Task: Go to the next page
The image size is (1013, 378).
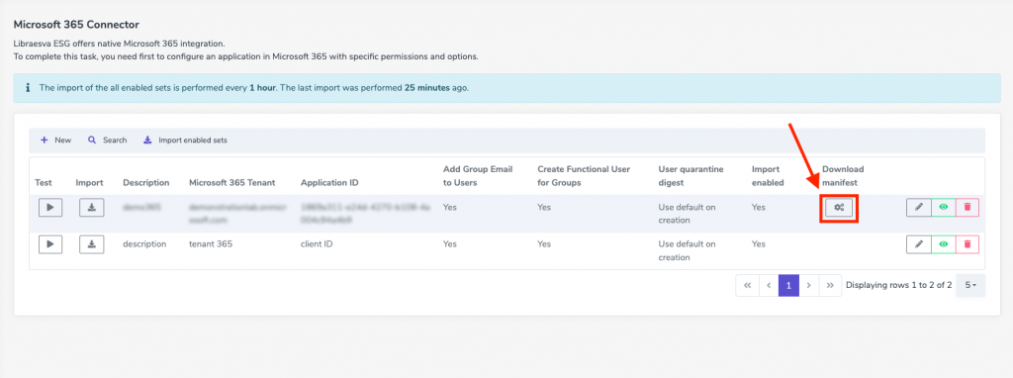Action: tap(809, 285)
